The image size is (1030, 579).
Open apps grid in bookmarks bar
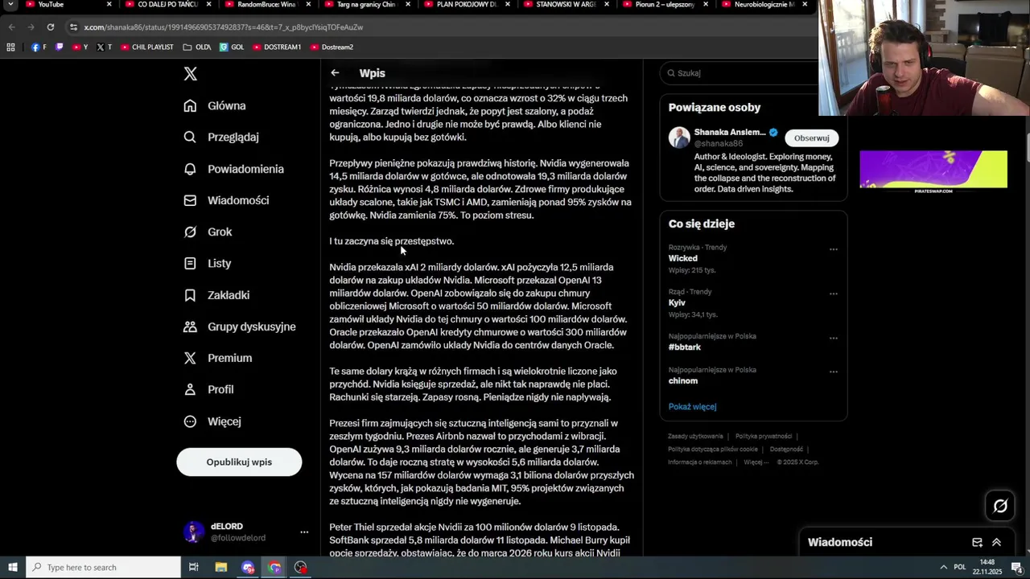click(10, 47)
